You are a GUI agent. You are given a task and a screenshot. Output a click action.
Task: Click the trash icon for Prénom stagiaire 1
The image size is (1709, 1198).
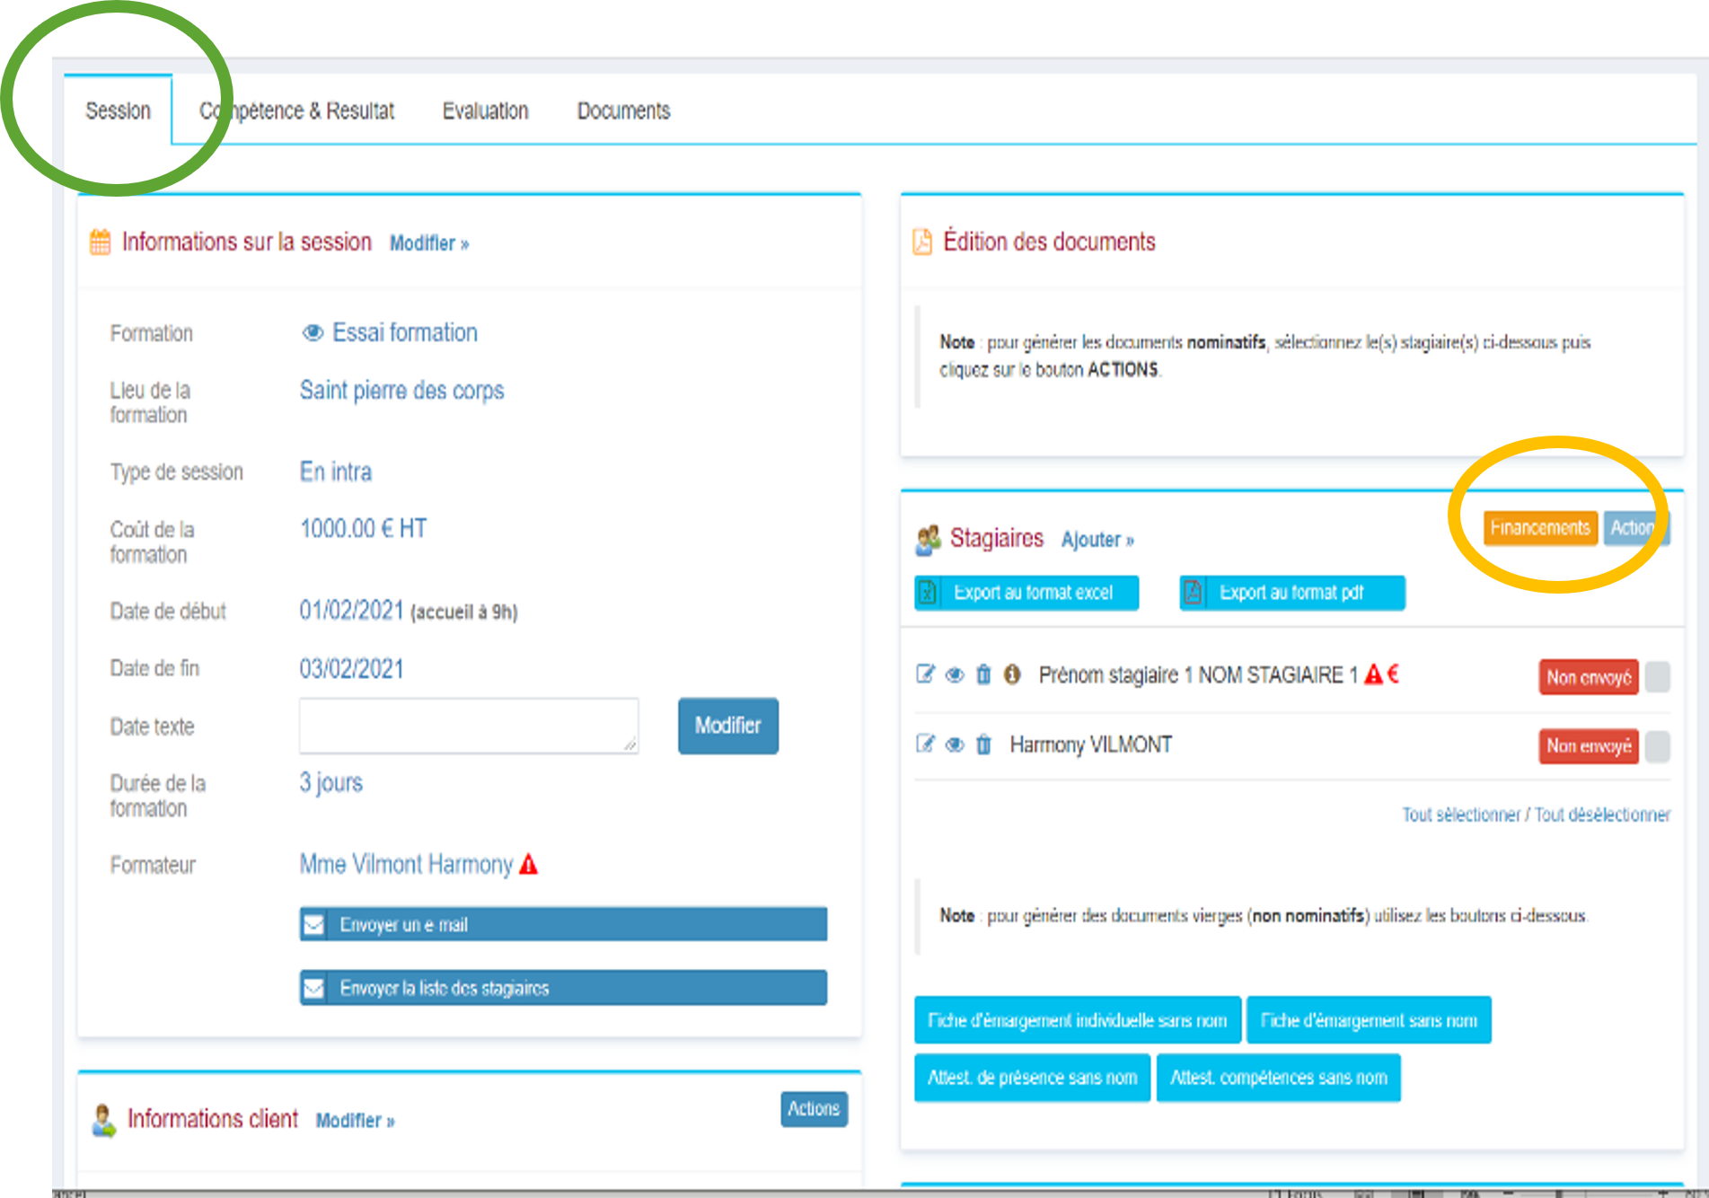tap(983, 674)
